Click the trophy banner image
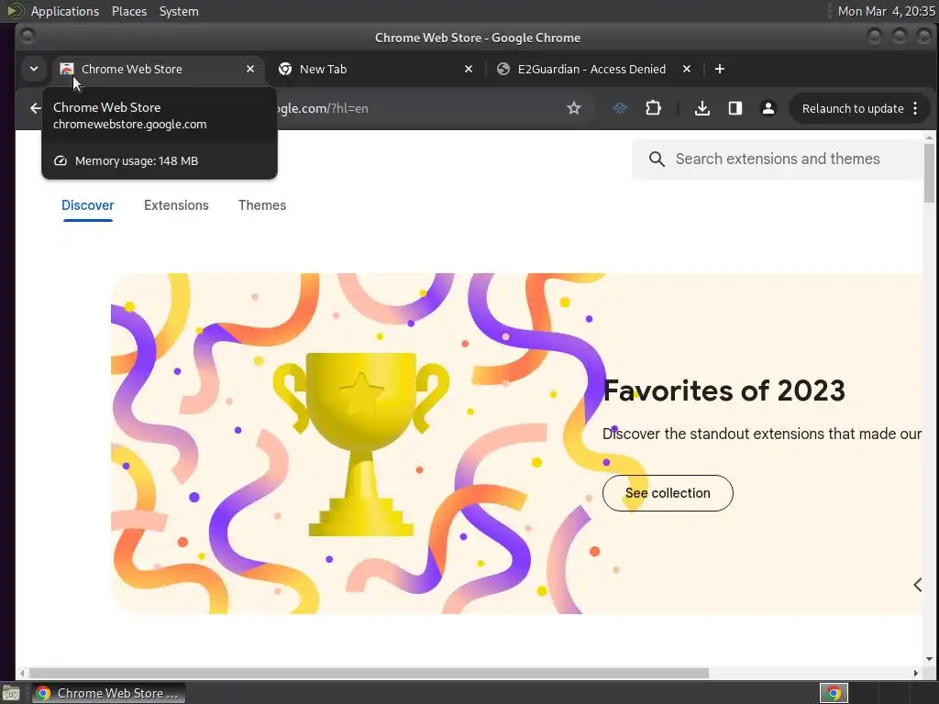This screenshot has width=939, height=704. [x=359, y=444]
